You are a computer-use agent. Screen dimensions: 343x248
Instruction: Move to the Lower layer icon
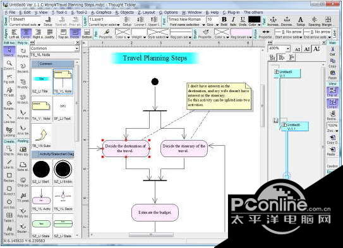[x=140, y=21]
